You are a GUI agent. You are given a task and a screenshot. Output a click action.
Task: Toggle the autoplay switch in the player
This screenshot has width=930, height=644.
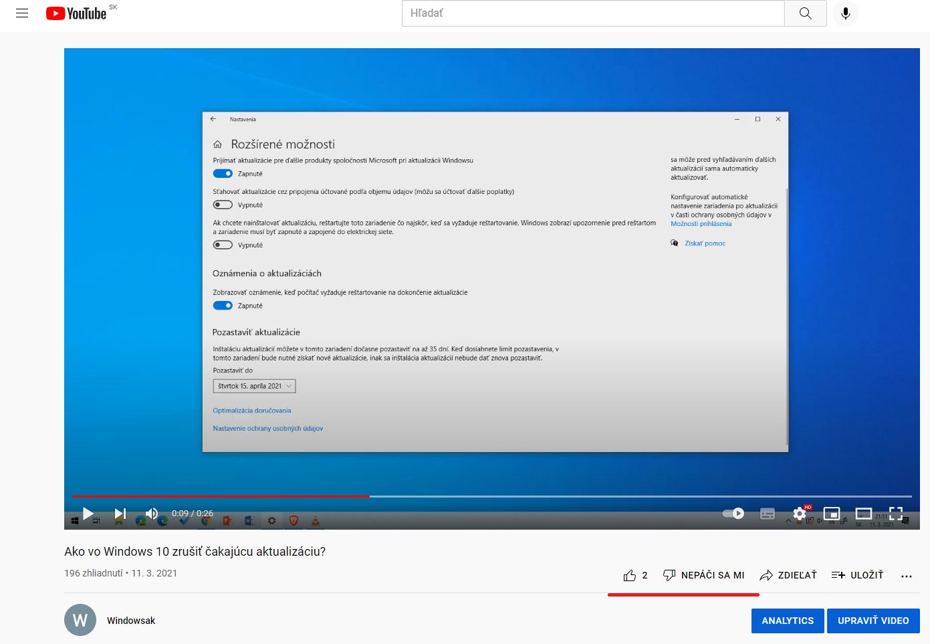click(733, 514)
